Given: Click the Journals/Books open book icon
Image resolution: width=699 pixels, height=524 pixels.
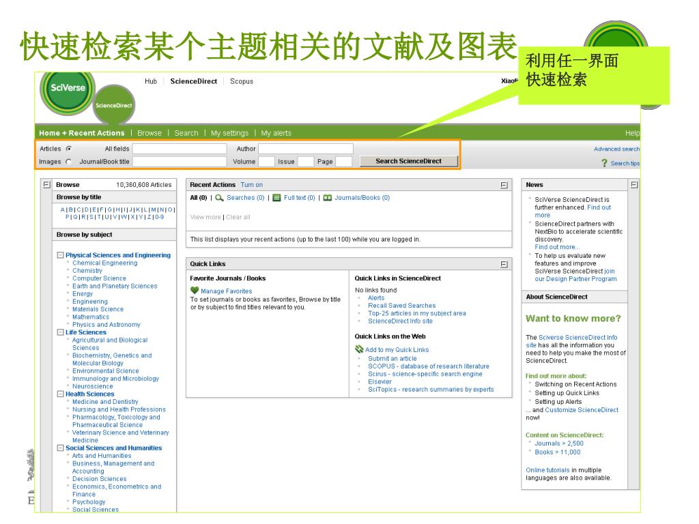Looking at the screenshot, I should (x=328, y=198).
